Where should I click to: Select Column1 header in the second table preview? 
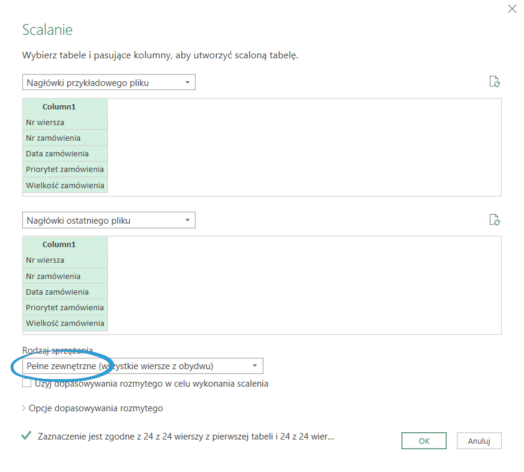pyautogui.click(x=65, y=245)
